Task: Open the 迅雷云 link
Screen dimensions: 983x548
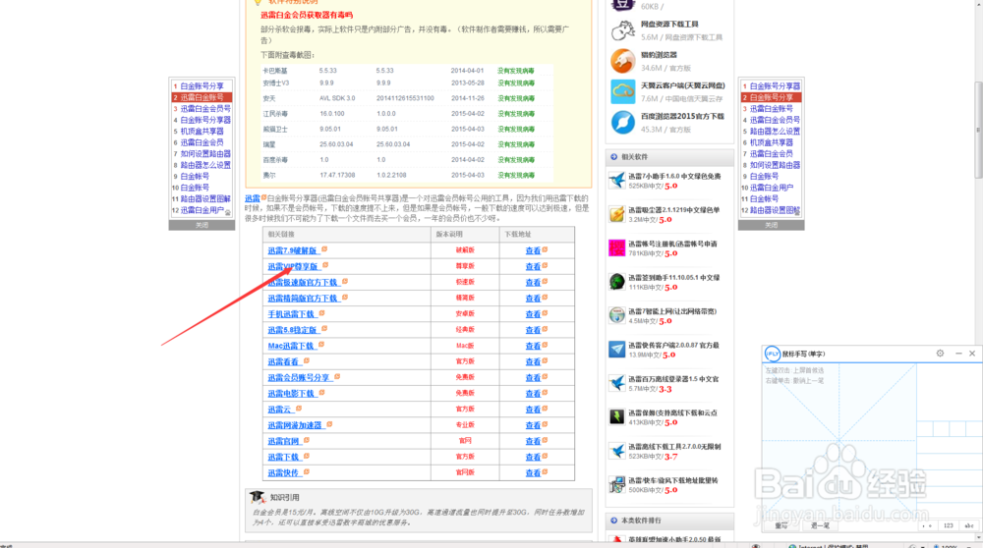Action: 280,410
